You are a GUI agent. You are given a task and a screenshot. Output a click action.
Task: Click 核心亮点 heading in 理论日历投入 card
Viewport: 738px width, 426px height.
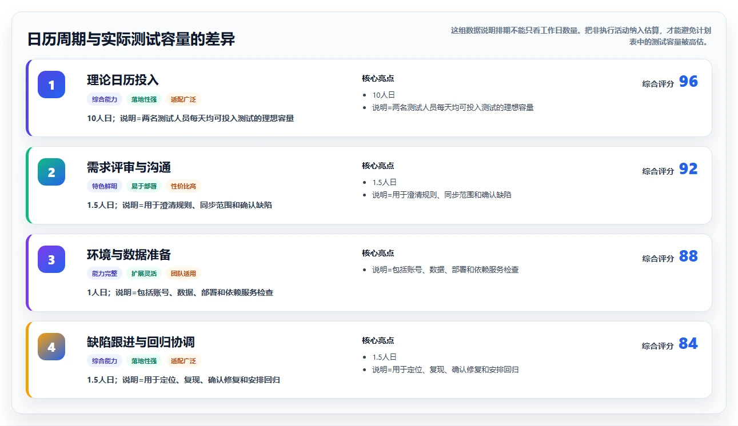[x=378, y=78]
